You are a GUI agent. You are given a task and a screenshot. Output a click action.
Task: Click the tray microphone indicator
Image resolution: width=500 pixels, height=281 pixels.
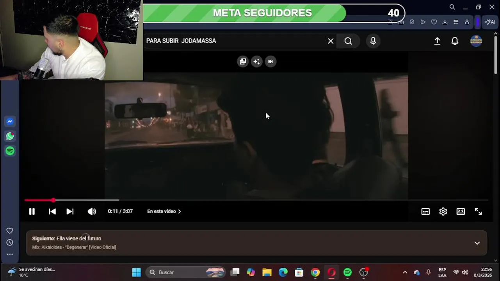click(429, 272)
